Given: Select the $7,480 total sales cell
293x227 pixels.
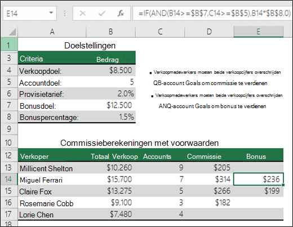Looking at the screenshot, I should click(x=111, y=214).
